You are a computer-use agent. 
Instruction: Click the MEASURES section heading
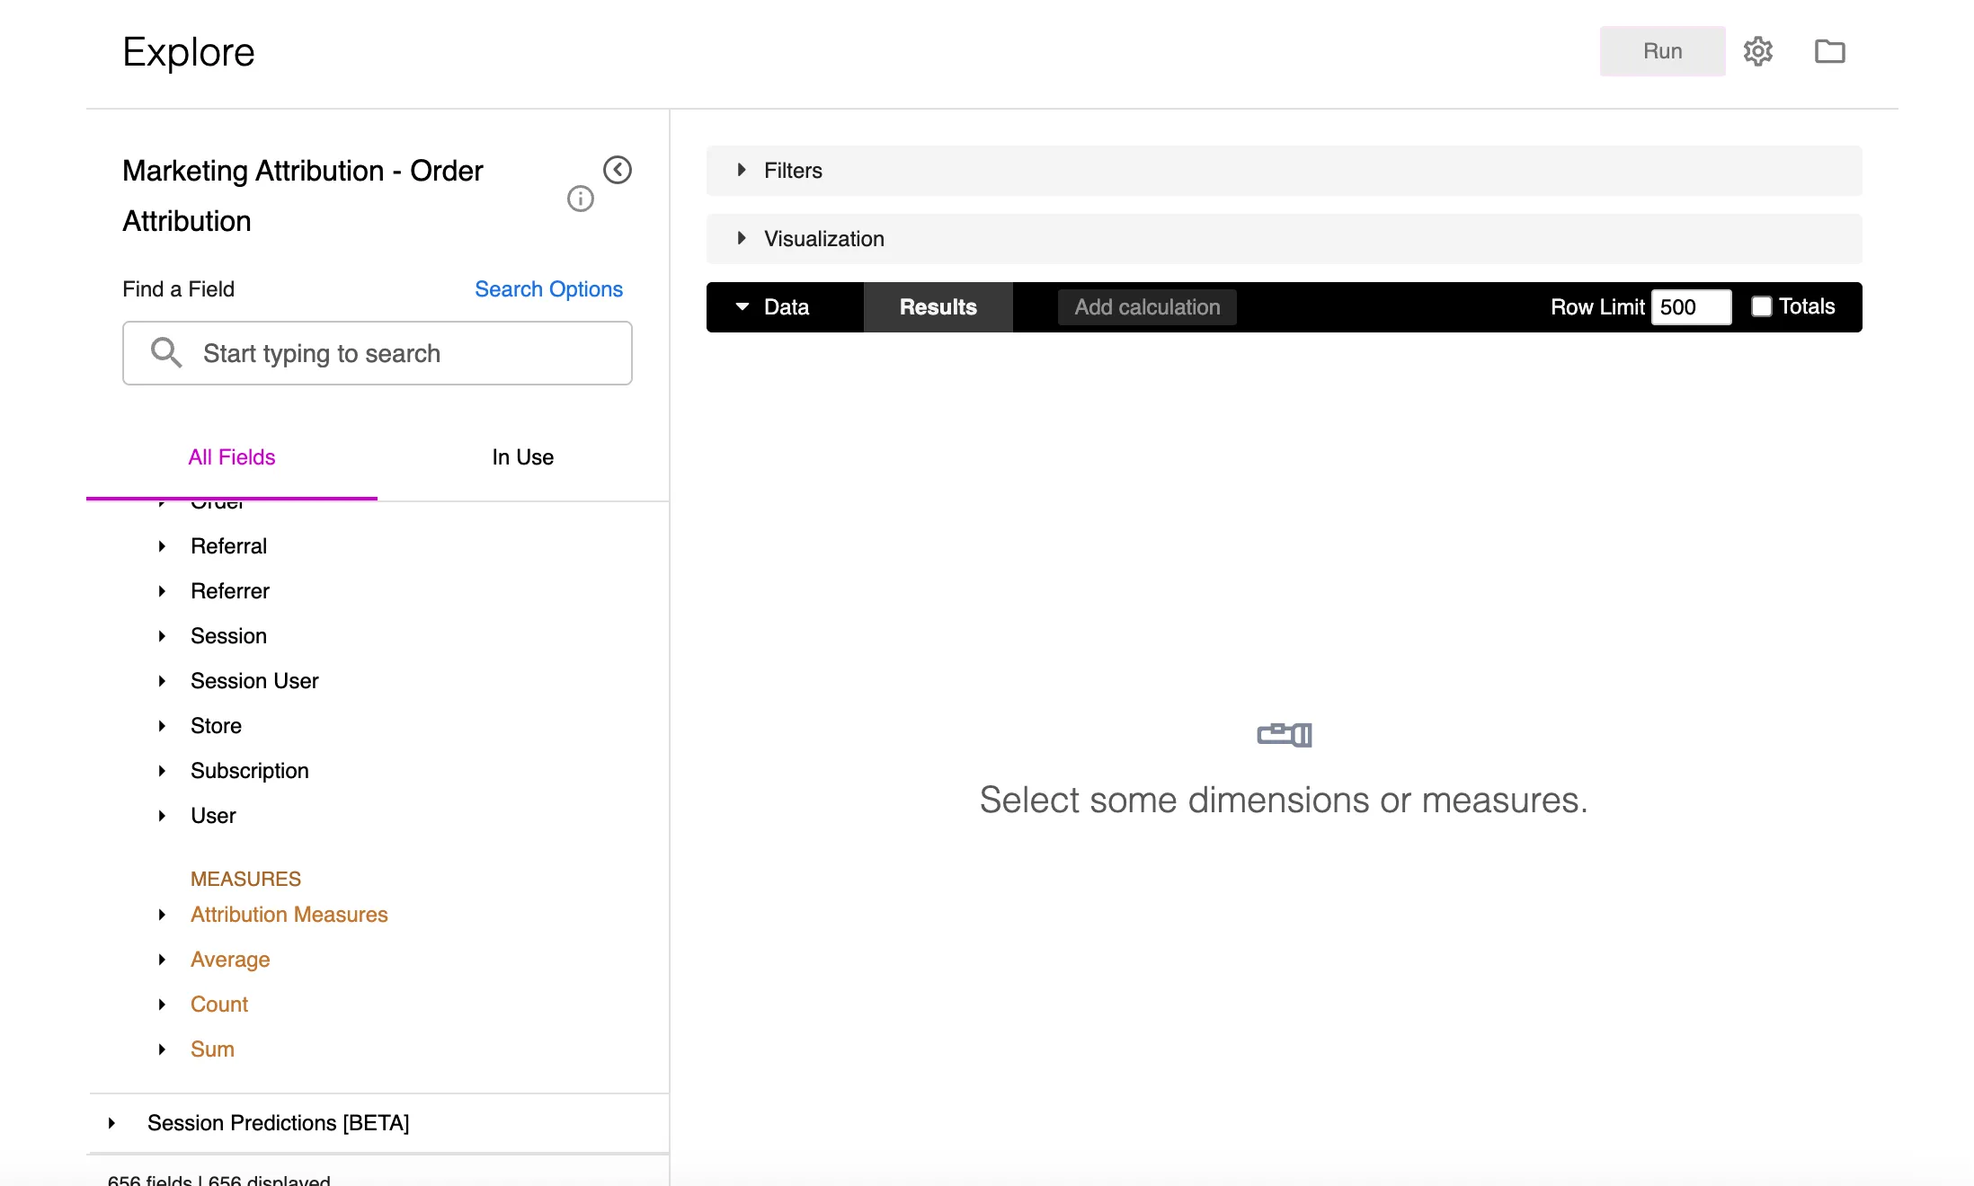click(x=245, y=879)
